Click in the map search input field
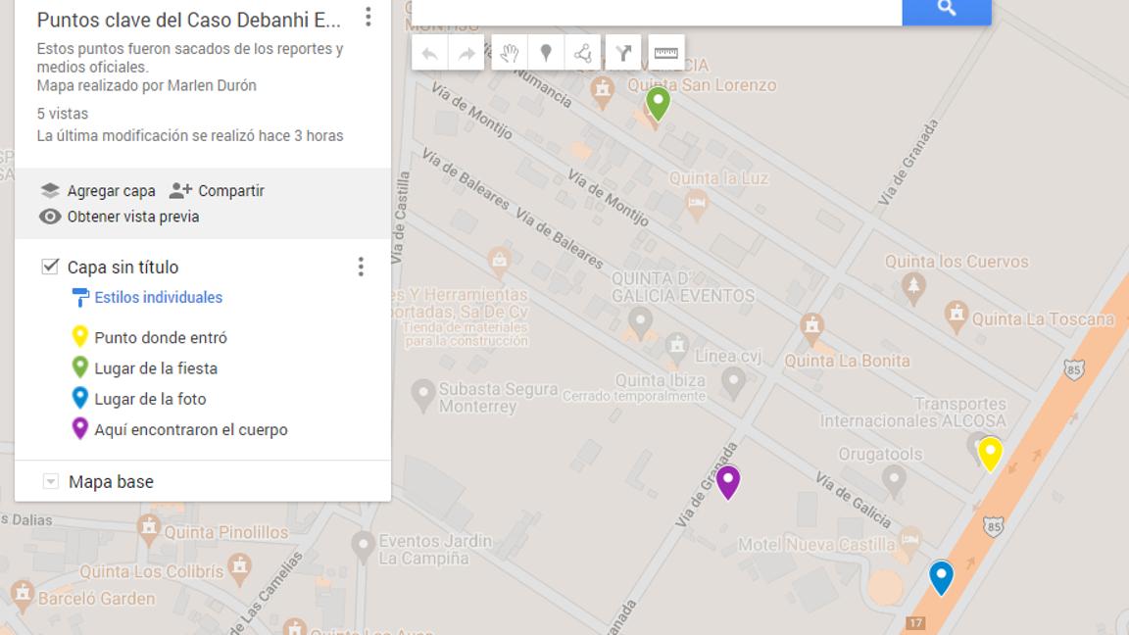Image resolution: width=1129 pixels, height=635 pixels. [657, 10]
